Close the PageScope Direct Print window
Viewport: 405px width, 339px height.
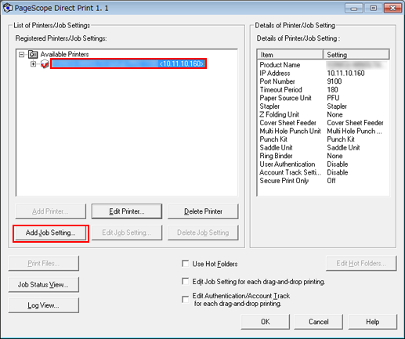pos(392,9)
